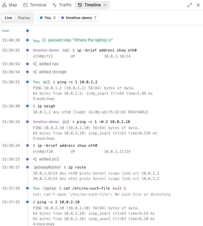Click the Traffic pulse icon
203x226 pixels.
pyautogui.click(x=55, y=5)
